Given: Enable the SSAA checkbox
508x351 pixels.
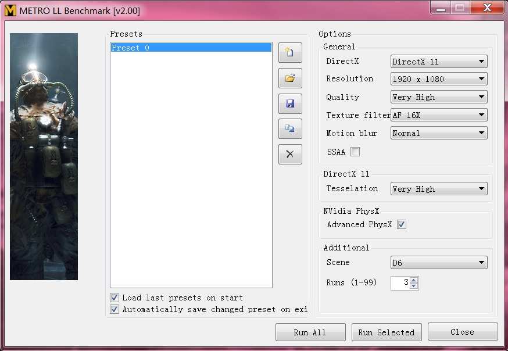Looking at the screenshot, I should tap(355, 152).
